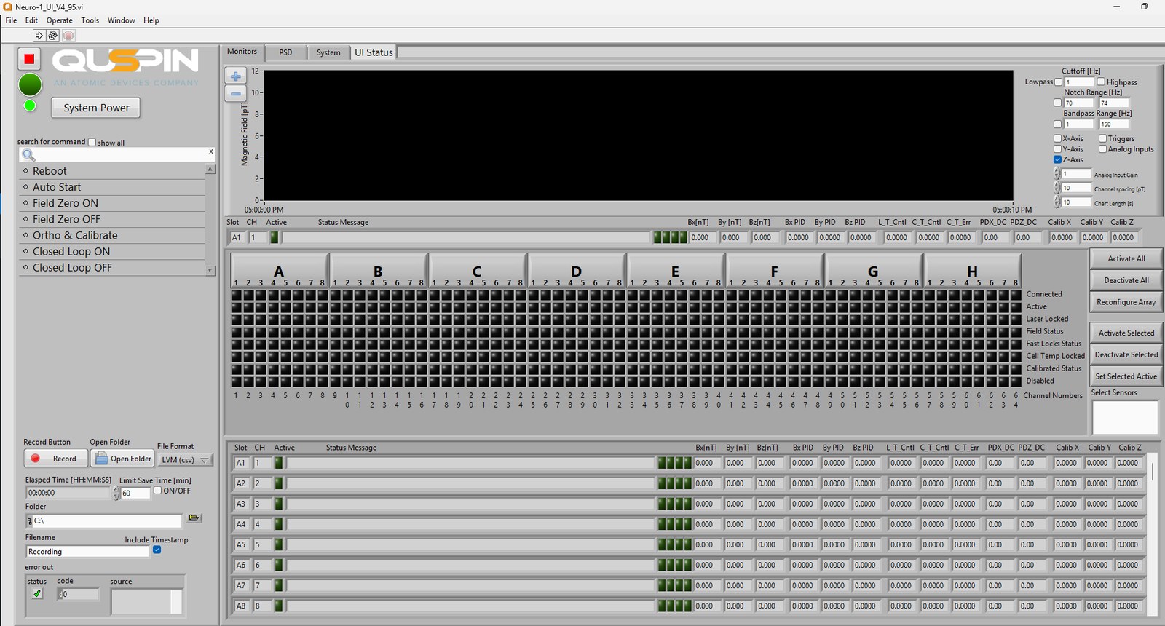Viewport: 1165px width, 626px height.
Task: Switch to the PSD tab
Action: point(285,52)
